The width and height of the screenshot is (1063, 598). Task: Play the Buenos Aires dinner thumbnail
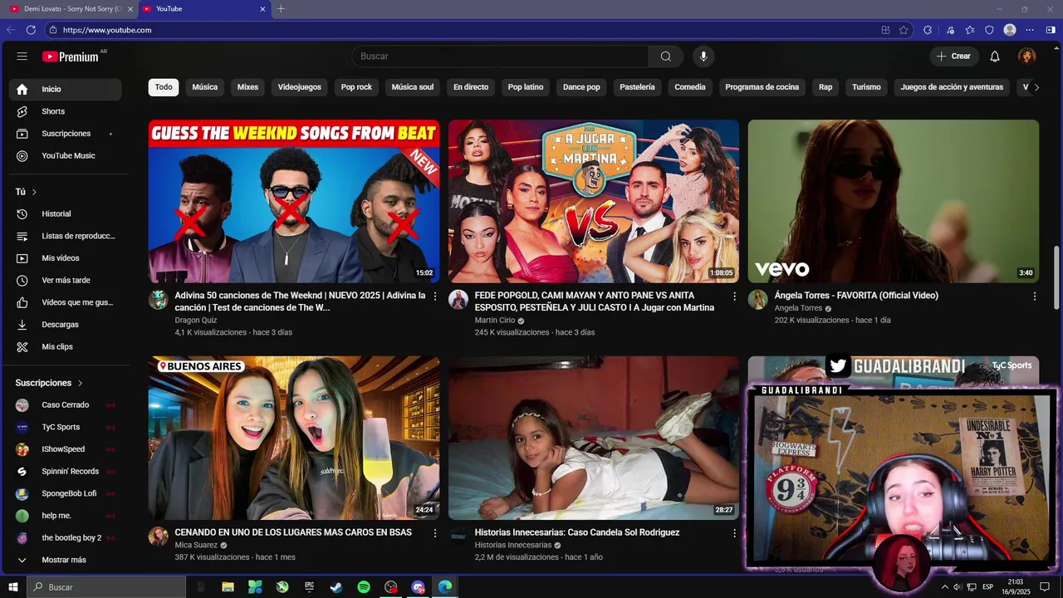[294, 439]
